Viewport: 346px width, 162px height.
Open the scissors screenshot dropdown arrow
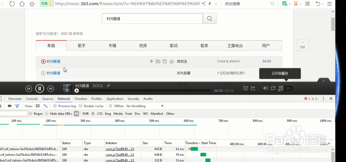click(301, 4)
